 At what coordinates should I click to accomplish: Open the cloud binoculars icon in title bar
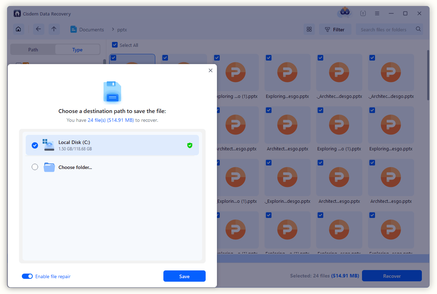point(345,13)
